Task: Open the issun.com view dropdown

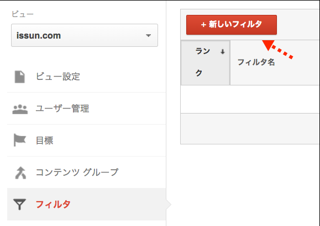Action: pyautogui.click(x=85, y=35)
